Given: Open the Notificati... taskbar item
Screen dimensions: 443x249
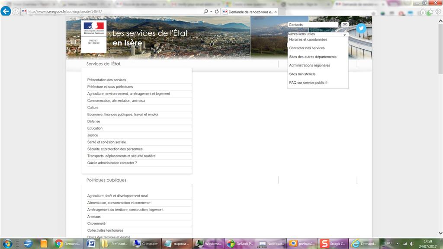Looking at the screenshot, I should [x=271, y=244].
